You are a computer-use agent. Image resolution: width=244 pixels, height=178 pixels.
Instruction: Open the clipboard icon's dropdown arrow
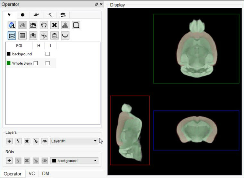pyautogui.click(x=57, y=37)
